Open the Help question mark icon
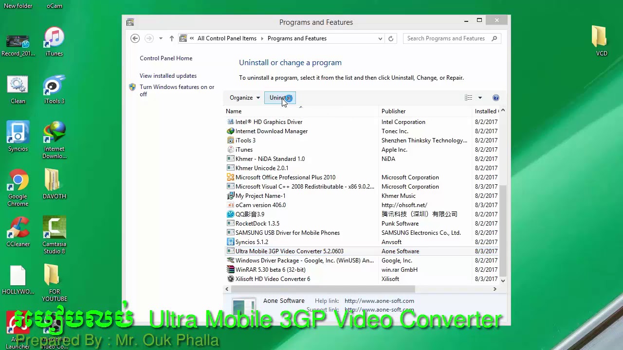Screen dimensions: 623x350 pyautogui.click(x=495, y=98)
